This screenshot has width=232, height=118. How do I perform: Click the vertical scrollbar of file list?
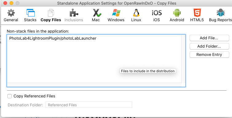183,59
